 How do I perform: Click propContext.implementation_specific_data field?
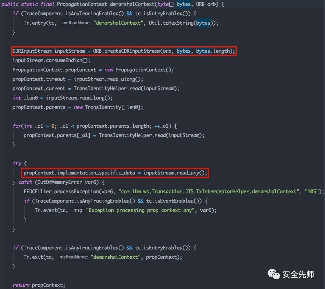pos(79,173)
